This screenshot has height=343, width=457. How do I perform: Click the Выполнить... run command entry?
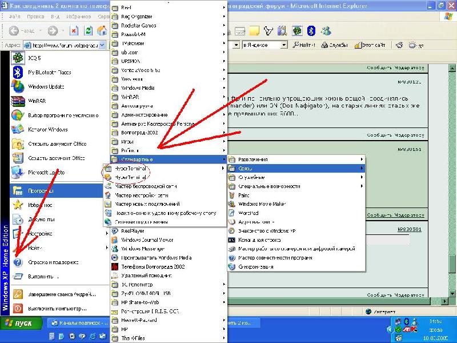point(43,277)
